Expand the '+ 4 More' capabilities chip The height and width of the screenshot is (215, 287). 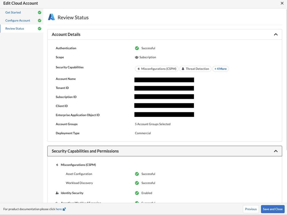click(x=220, y=69)
